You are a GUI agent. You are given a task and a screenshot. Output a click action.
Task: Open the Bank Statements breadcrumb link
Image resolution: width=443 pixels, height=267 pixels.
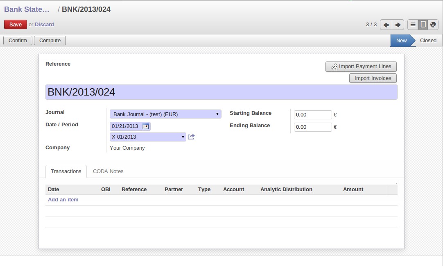click(x=27, y=9)
